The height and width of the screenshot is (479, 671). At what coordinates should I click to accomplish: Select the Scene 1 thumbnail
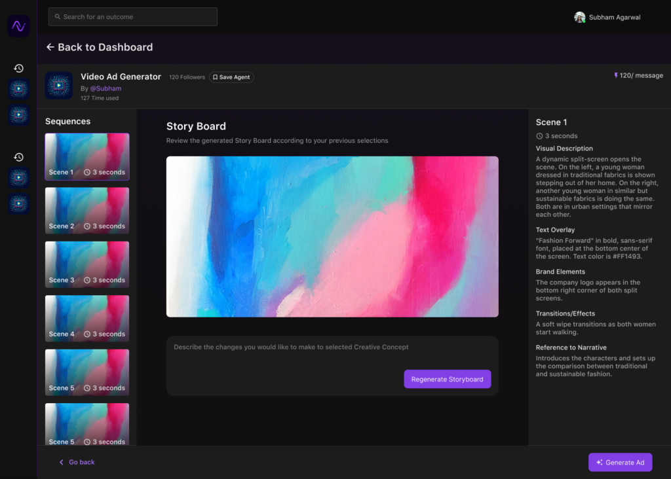pos(87,156)
